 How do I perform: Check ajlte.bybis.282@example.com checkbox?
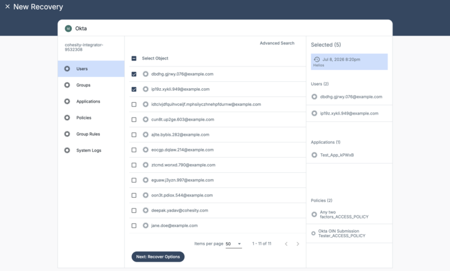pos(134,135)
